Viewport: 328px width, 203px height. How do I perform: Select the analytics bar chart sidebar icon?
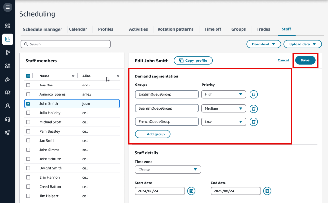pyautogui.click(x=8, y=39)
